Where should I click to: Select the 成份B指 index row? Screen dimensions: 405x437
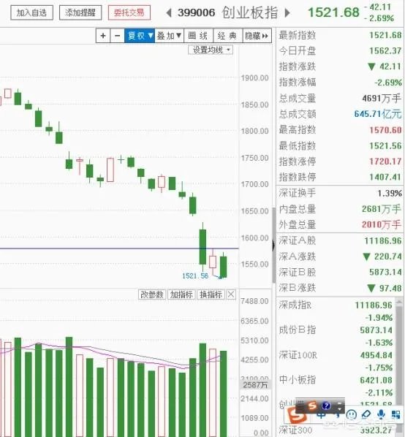[x=336, y=336]
